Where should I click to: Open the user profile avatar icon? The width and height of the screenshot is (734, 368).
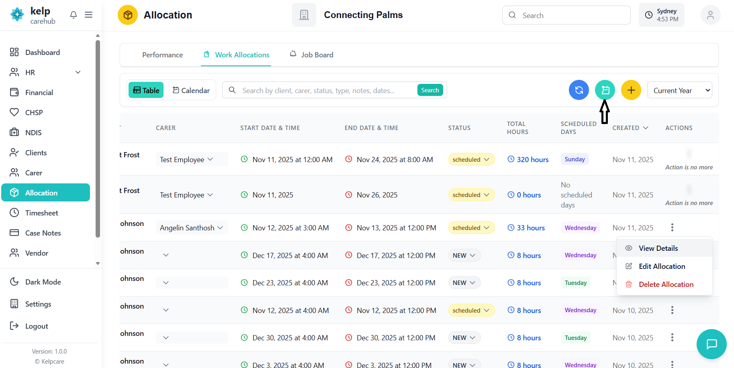[x=710, y=15]
